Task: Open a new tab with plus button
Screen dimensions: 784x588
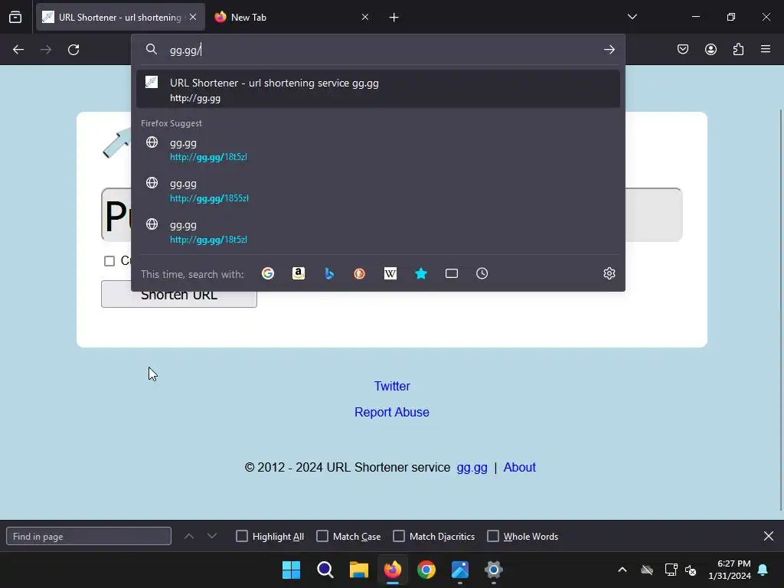Action: click(394, 18)
